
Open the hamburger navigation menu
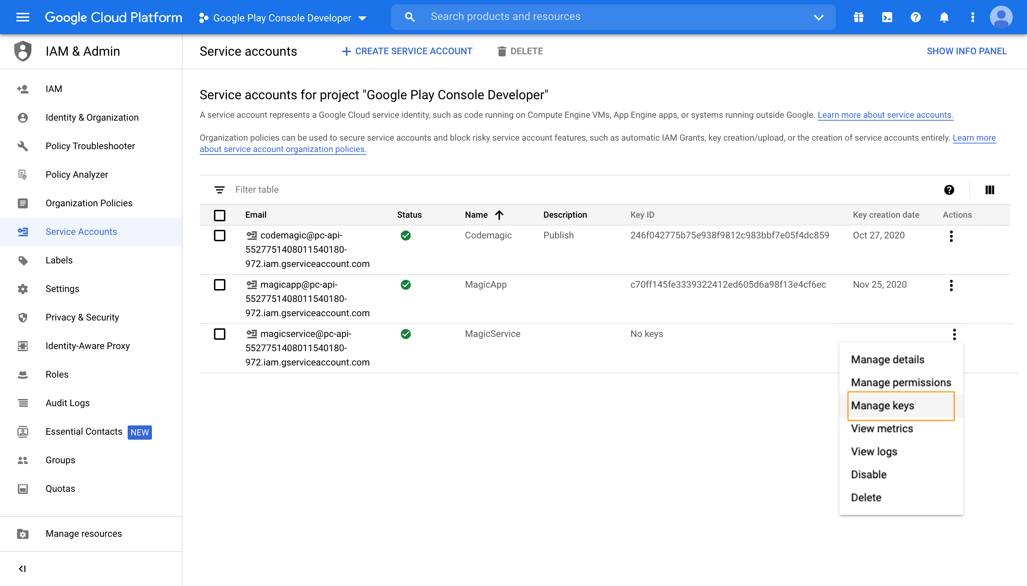point(22,17)
